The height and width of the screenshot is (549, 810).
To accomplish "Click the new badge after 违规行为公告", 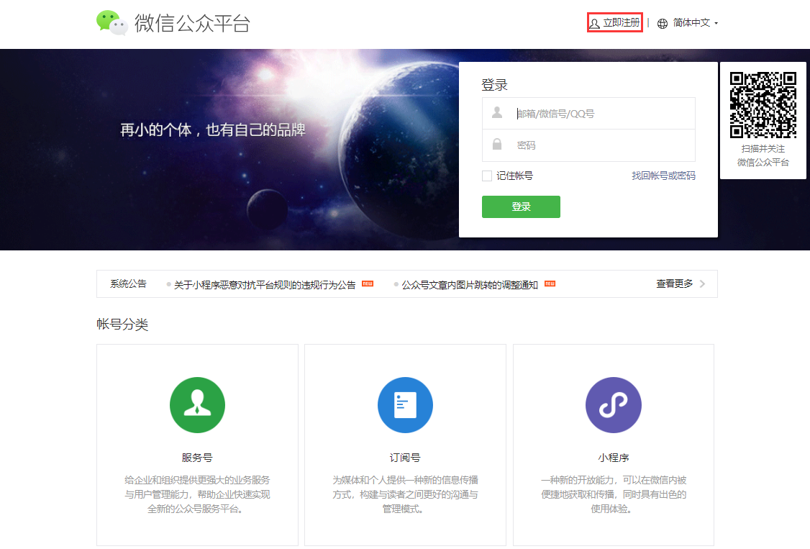I will tap(368, 283).
